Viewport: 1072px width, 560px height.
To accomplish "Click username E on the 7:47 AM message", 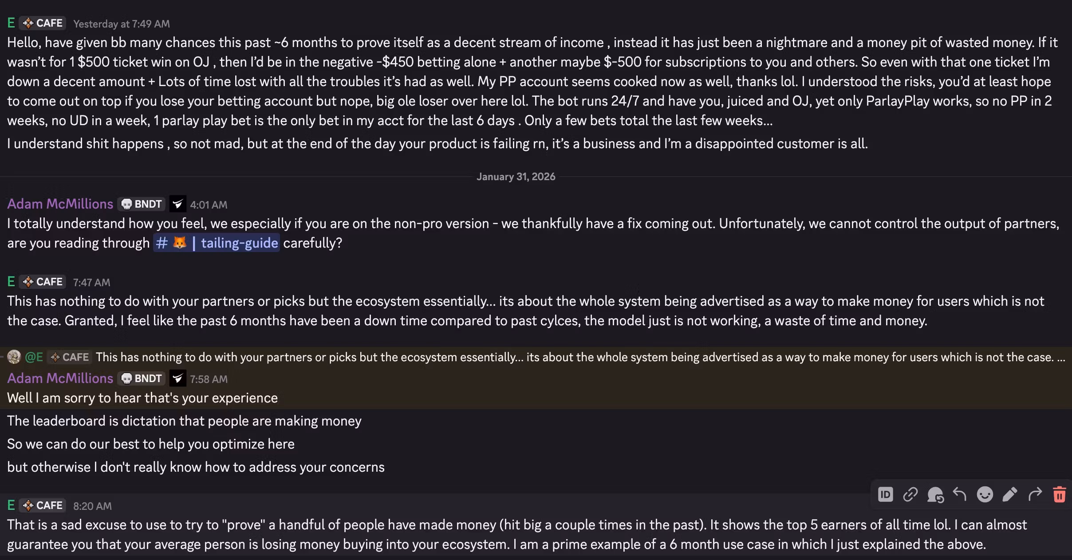I will 11,282.
